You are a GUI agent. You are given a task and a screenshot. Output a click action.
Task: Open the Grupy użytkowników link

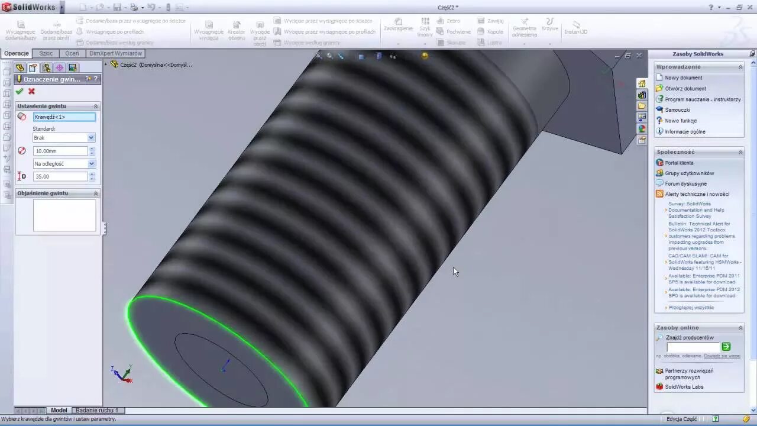tap(689, 173)
